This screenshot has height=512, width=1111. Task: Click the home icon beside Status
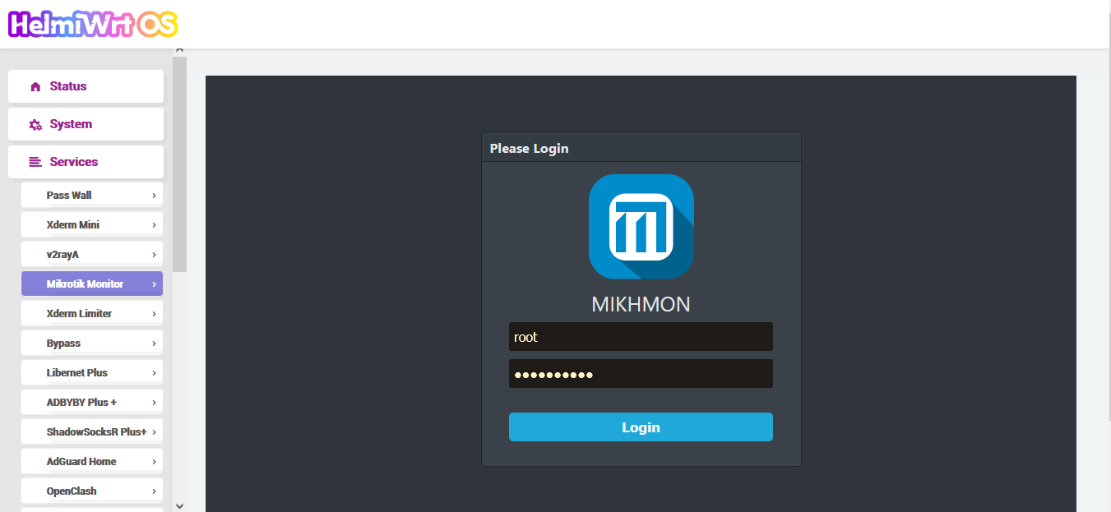click(x=35, y=86)
